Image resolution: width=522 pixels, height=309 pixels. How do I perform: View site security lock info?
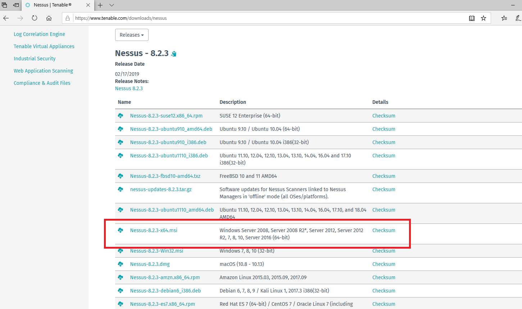point(68,18)
